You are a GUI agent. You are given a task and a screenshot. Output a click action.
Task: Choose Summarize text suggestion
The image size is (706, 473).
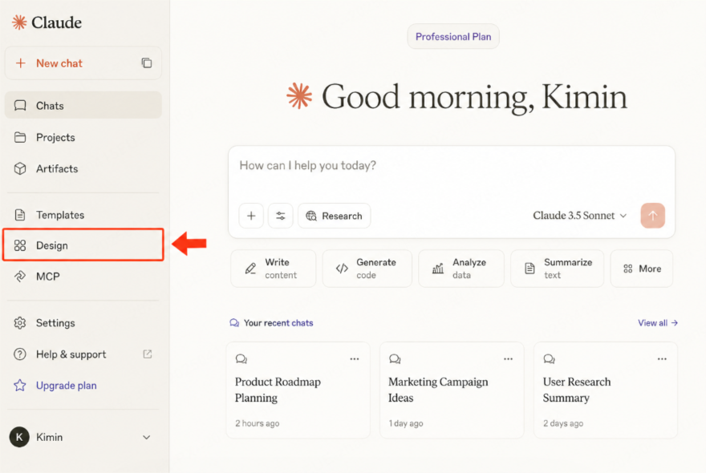(557, 269)
